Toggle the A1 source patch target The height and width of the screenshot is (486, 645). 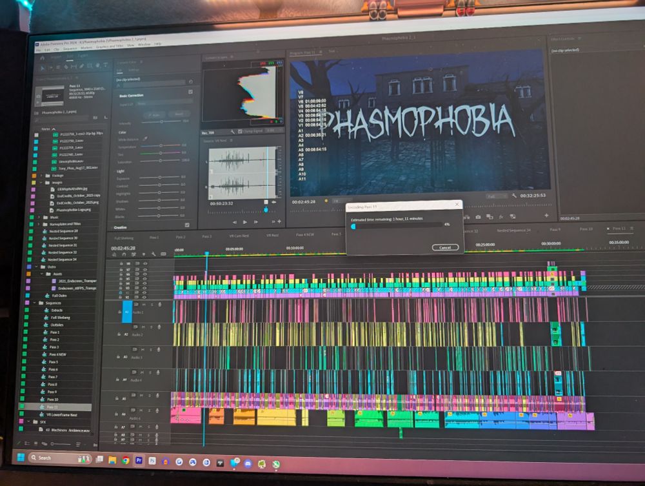coord(127,312)
